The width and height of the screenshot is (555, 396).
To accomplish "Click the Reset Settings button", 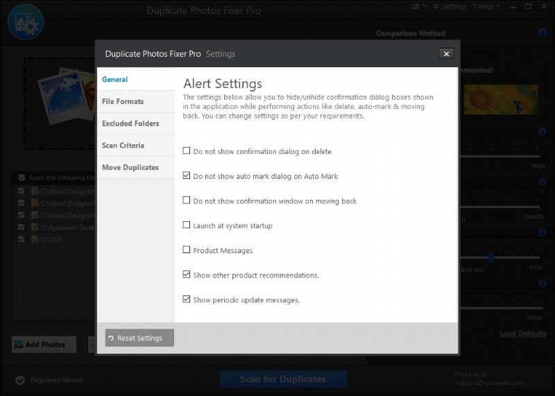I will coord(139,338).
